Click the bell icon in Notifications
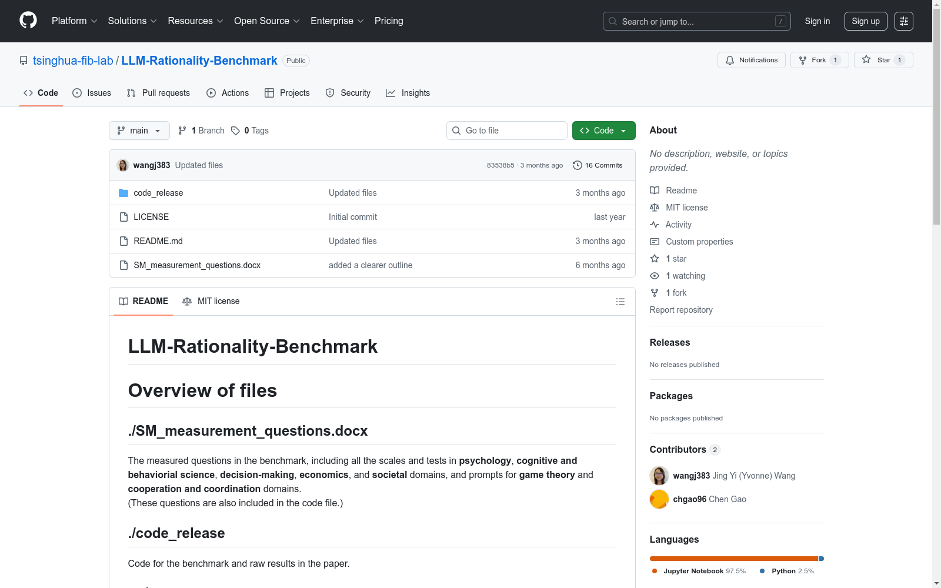This screenshot has width=941, height=588. (730, 60)
